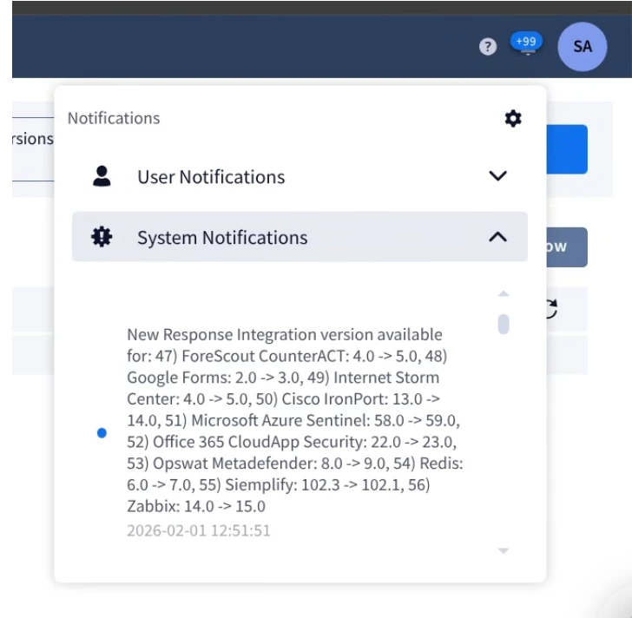Click the +99 notifications bell badge
The height and width of the screenshot is (618, 632).
(x=526, y=43)
